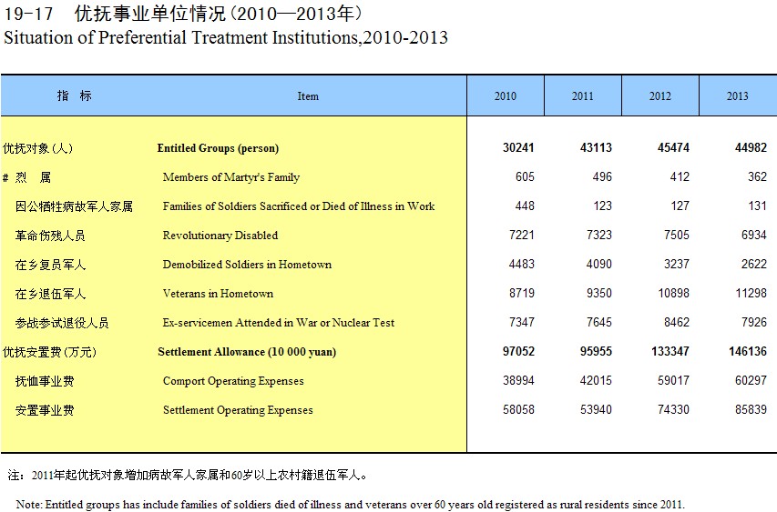Select "Members of Martyr's Family" row label
777x512 pixels.
pos(230,177)
